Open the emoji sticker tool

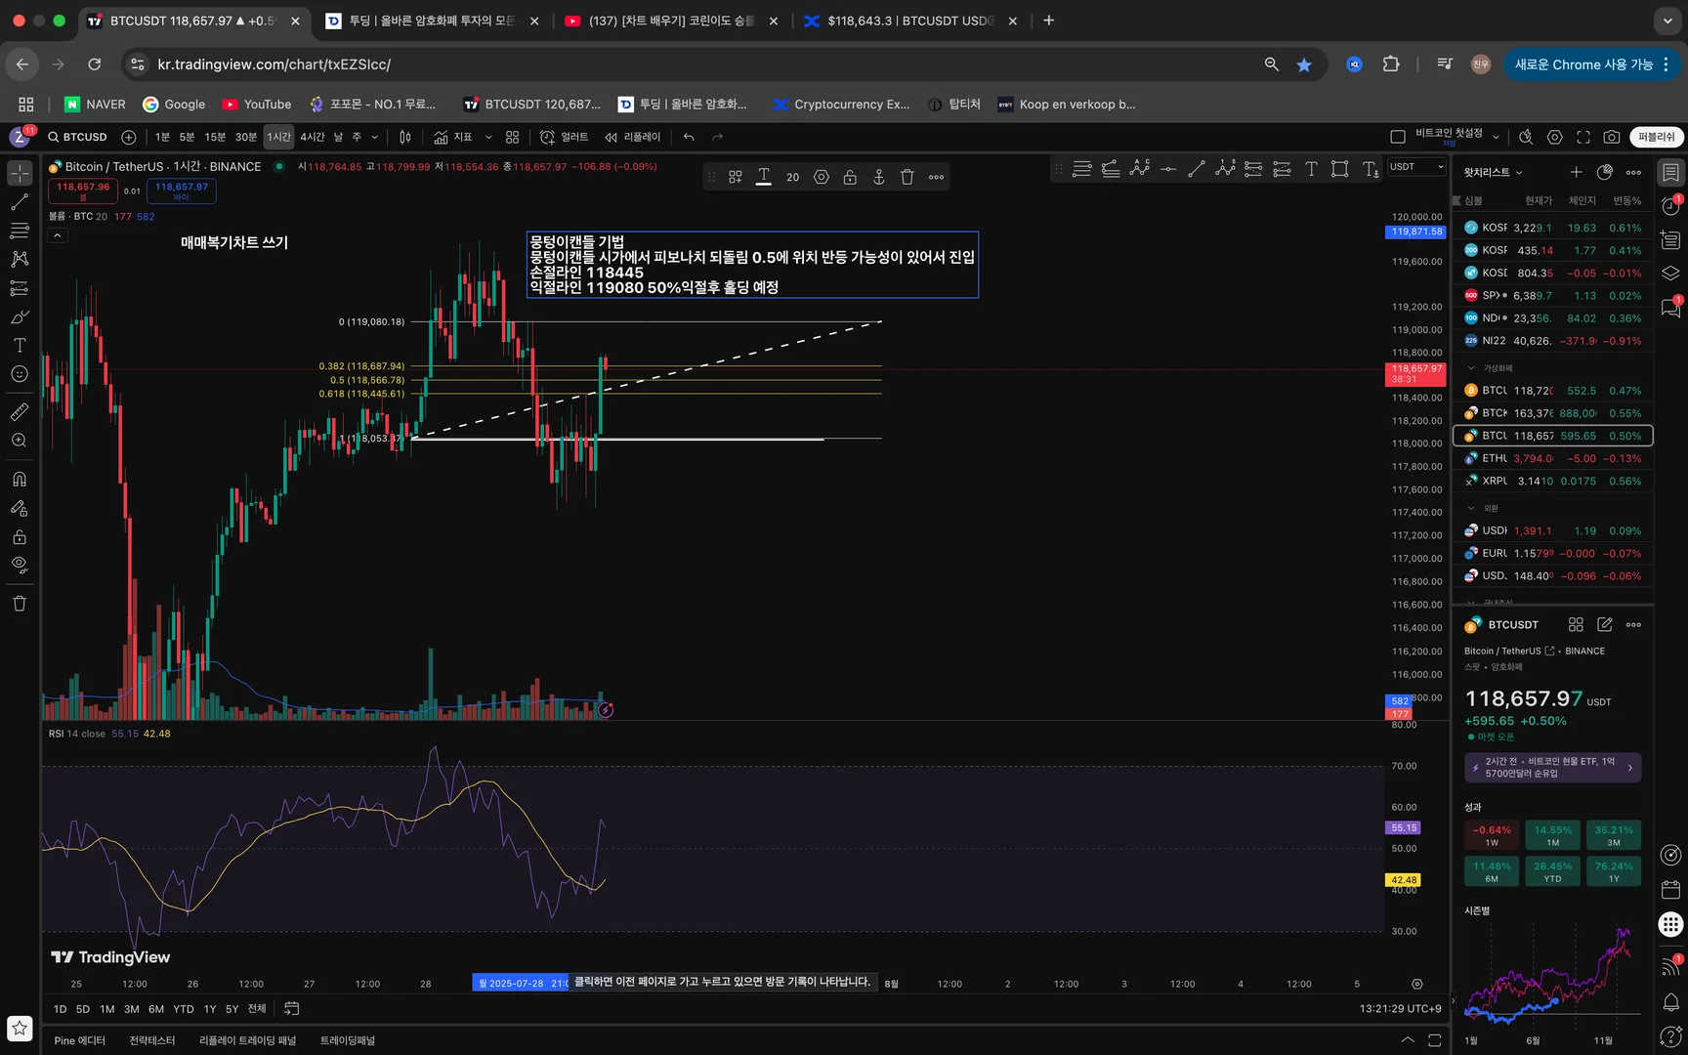coord(20,374)
